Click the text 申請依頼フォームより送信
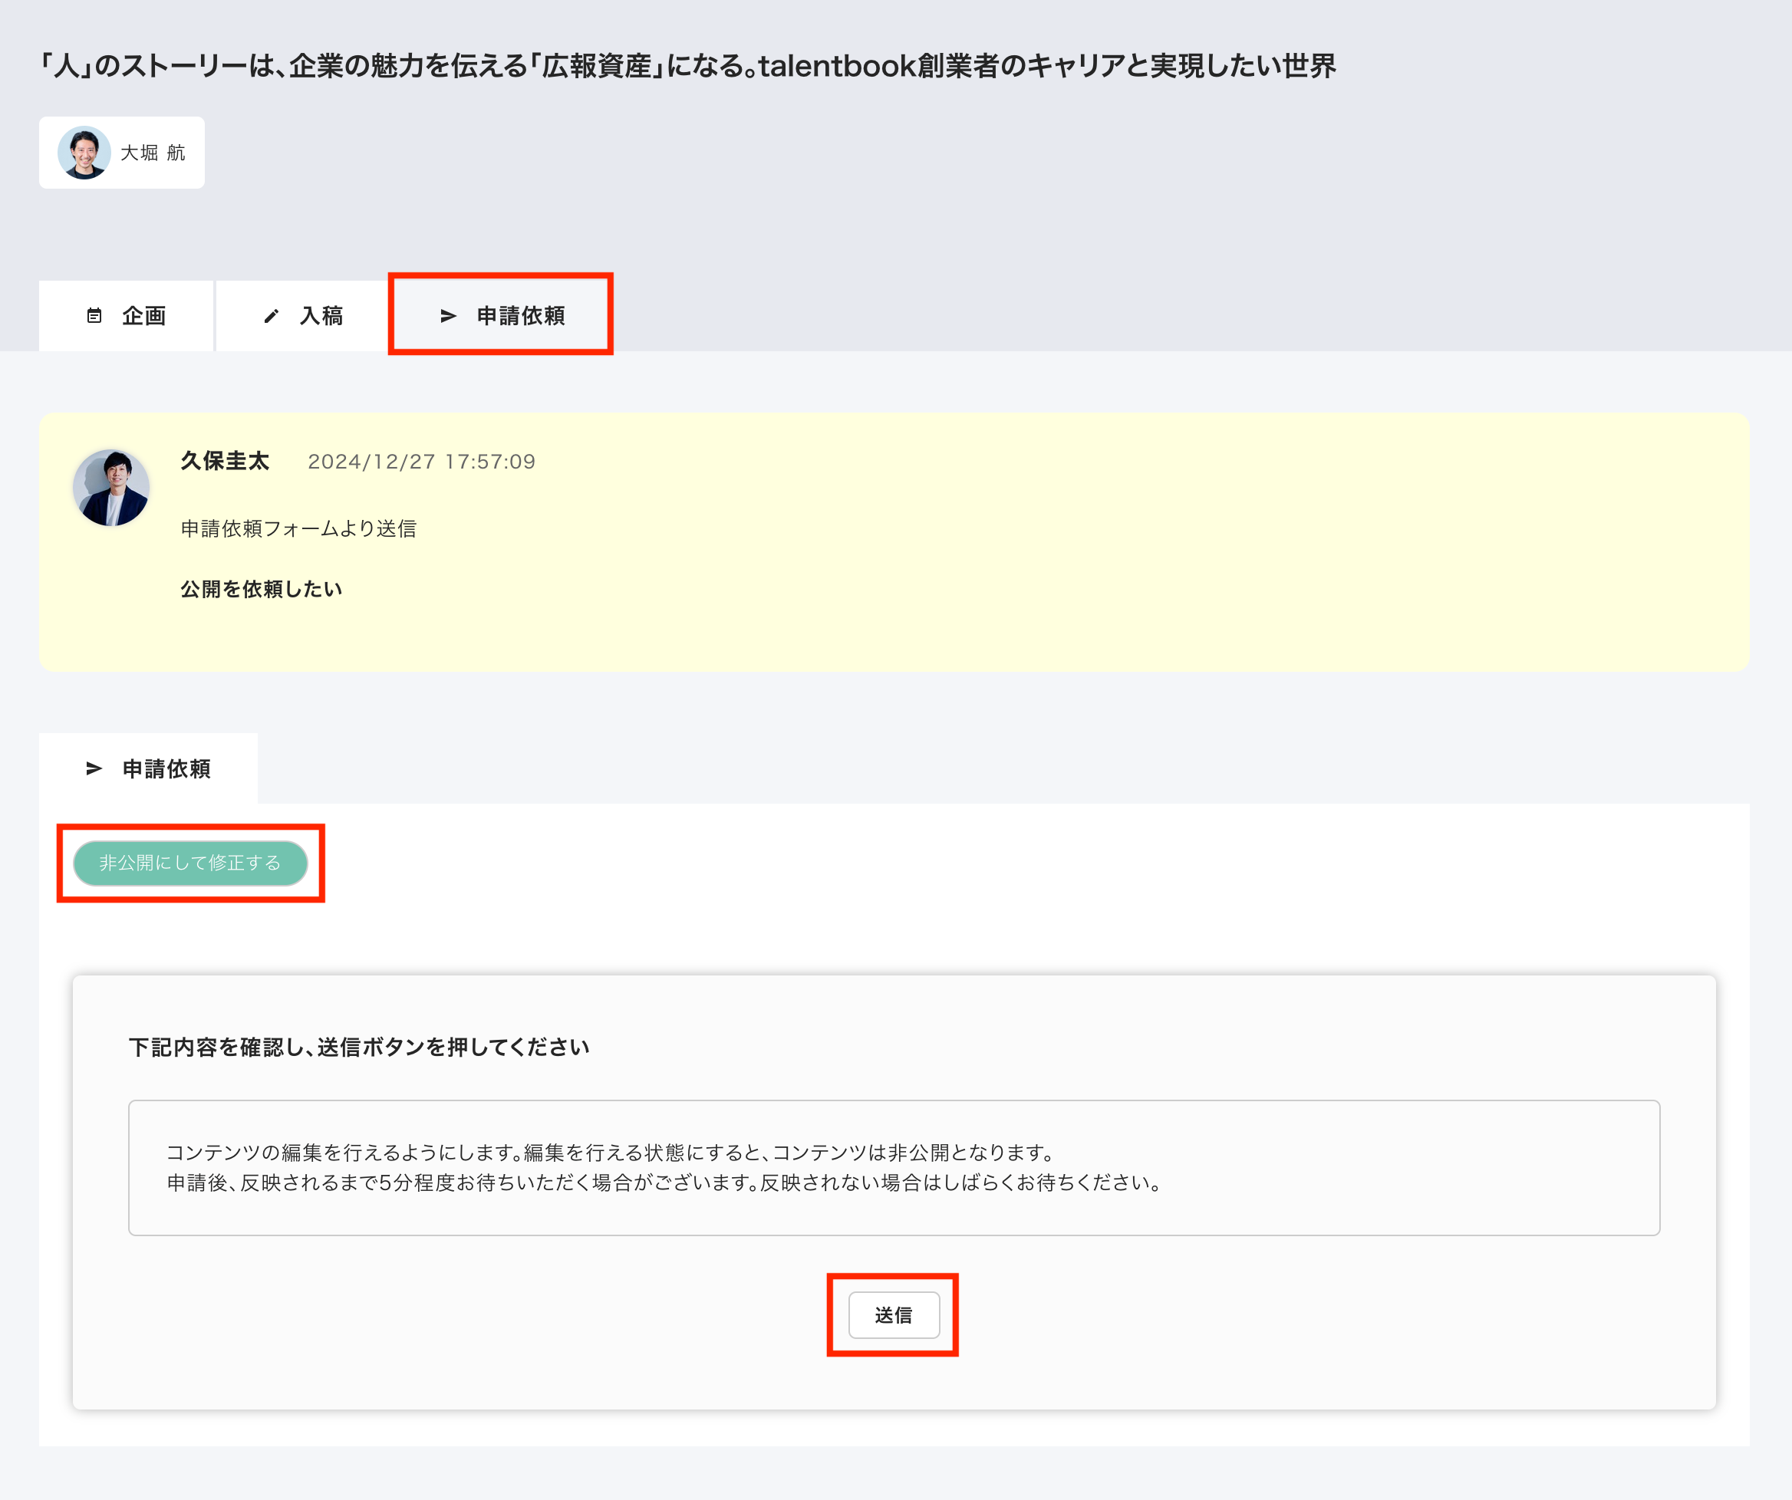Screen dimensions: 1792x1500 tap(298, 528)
